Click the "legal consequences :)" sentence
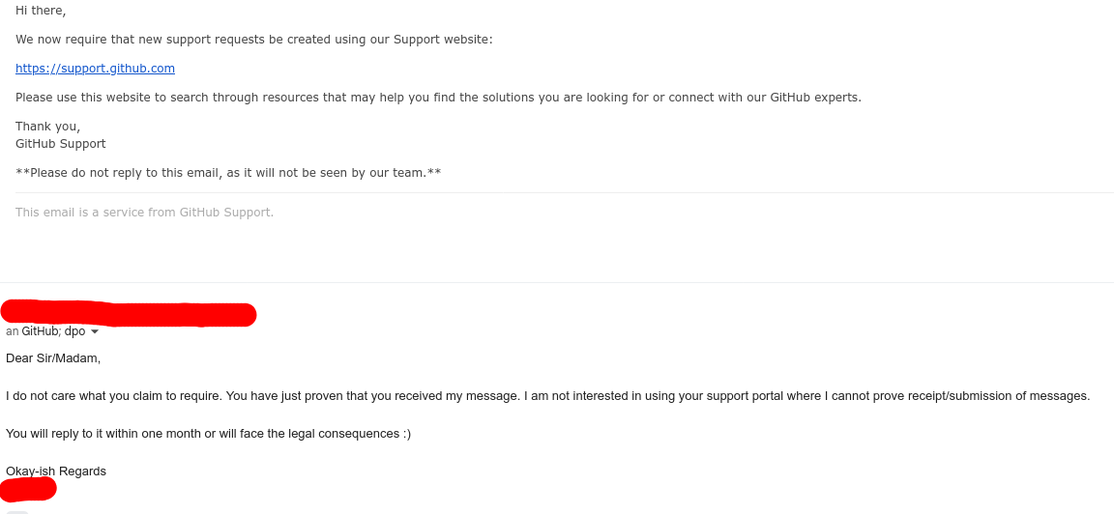The width and height of the screenshot is (1114, 514). [x=208, y=433]
